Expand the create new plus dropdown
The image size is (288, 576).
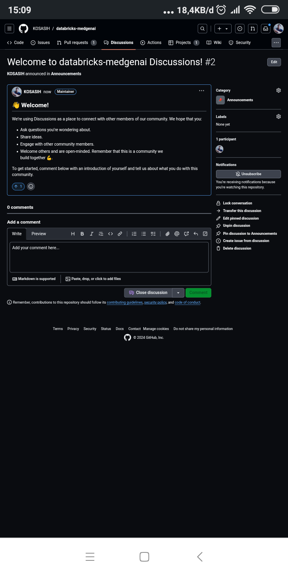pos(223,28)
